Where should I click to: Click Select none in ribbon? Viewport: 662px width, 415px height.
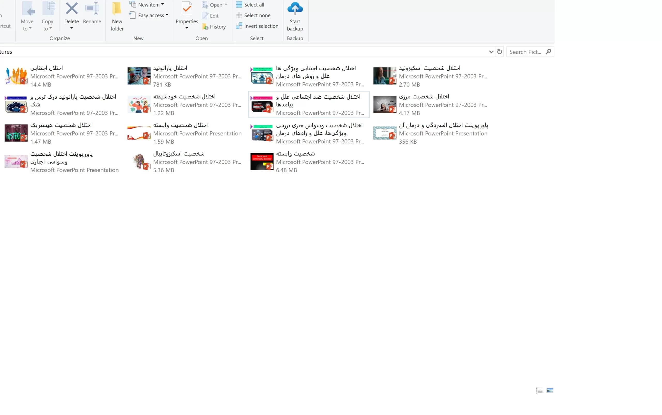(253, 15)
